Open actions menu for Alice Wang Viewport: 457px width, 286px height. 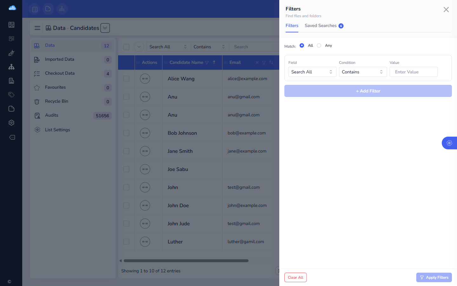coord(145,78)
